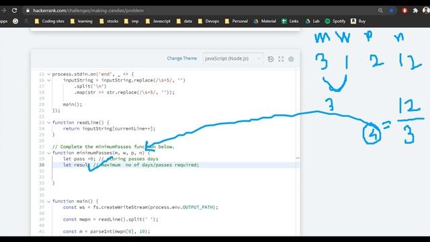
Task: Open the editor settings gear icon
Action: pos(291,59)
